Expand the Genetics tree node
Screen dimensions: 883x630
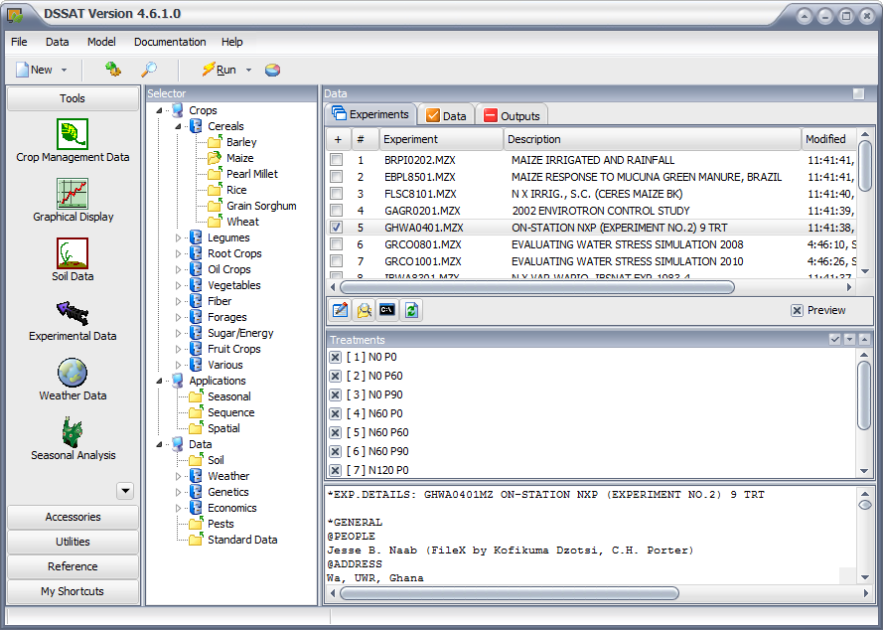point(178,492)
